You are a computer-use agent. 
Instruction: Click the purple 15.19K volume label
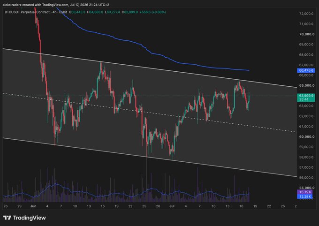point(305,192)
